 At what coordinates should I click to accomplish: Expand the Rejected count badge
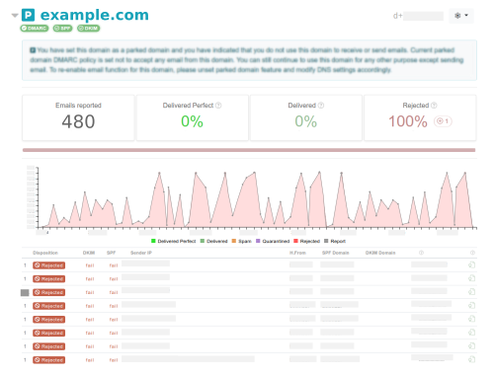point(443,121)
